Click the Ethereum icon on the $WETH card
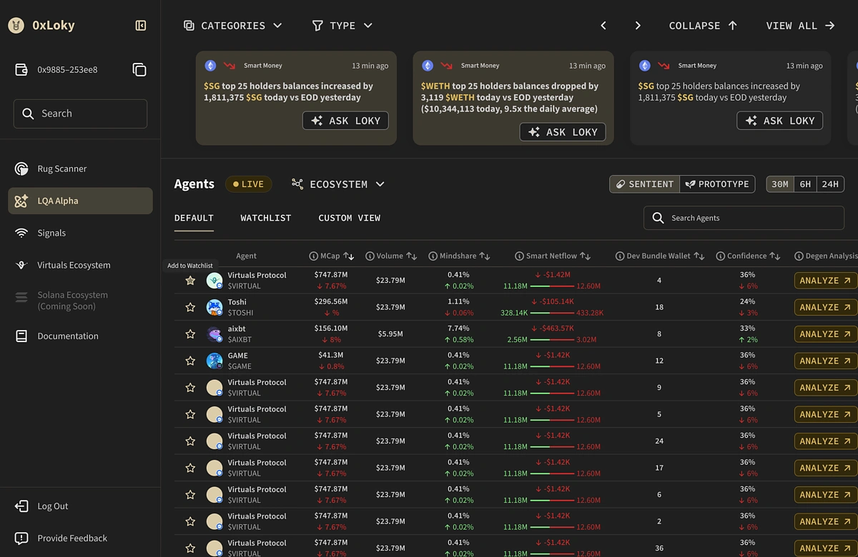This screenshot has height=557, width=858. click(x=428, y=66)
